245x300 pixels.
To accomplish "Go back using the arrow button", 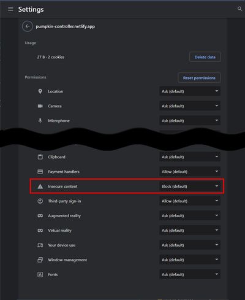I will (28, 26).
